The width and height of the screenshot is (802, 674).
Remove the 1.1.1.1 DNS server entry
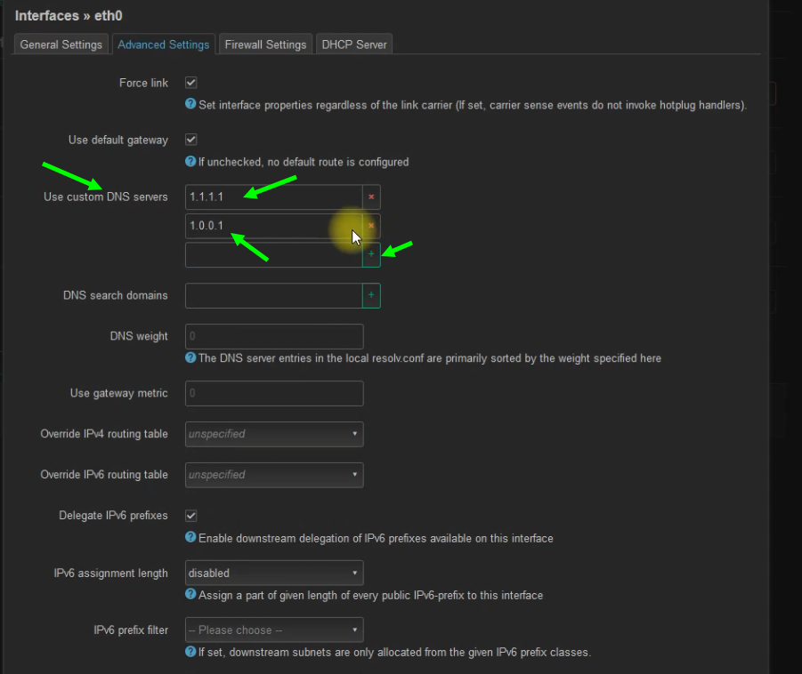[371, 197]
